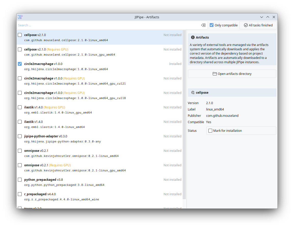Minimize window using the down chevron icon
This screenshot has width=294, height=228.
pos(261,17)
